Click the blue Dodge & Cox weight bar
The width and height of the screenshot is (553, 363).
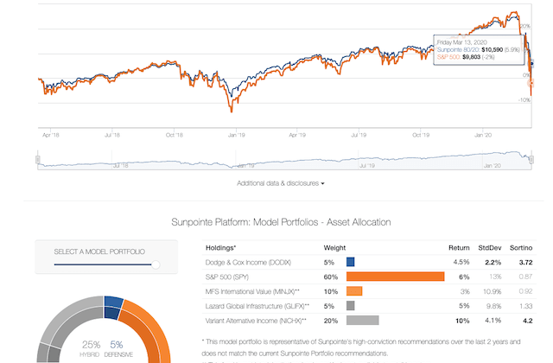(x=350, y=261)
